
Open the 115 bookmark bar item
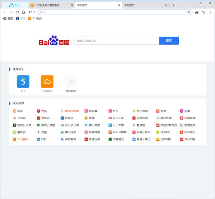point(20,19)
